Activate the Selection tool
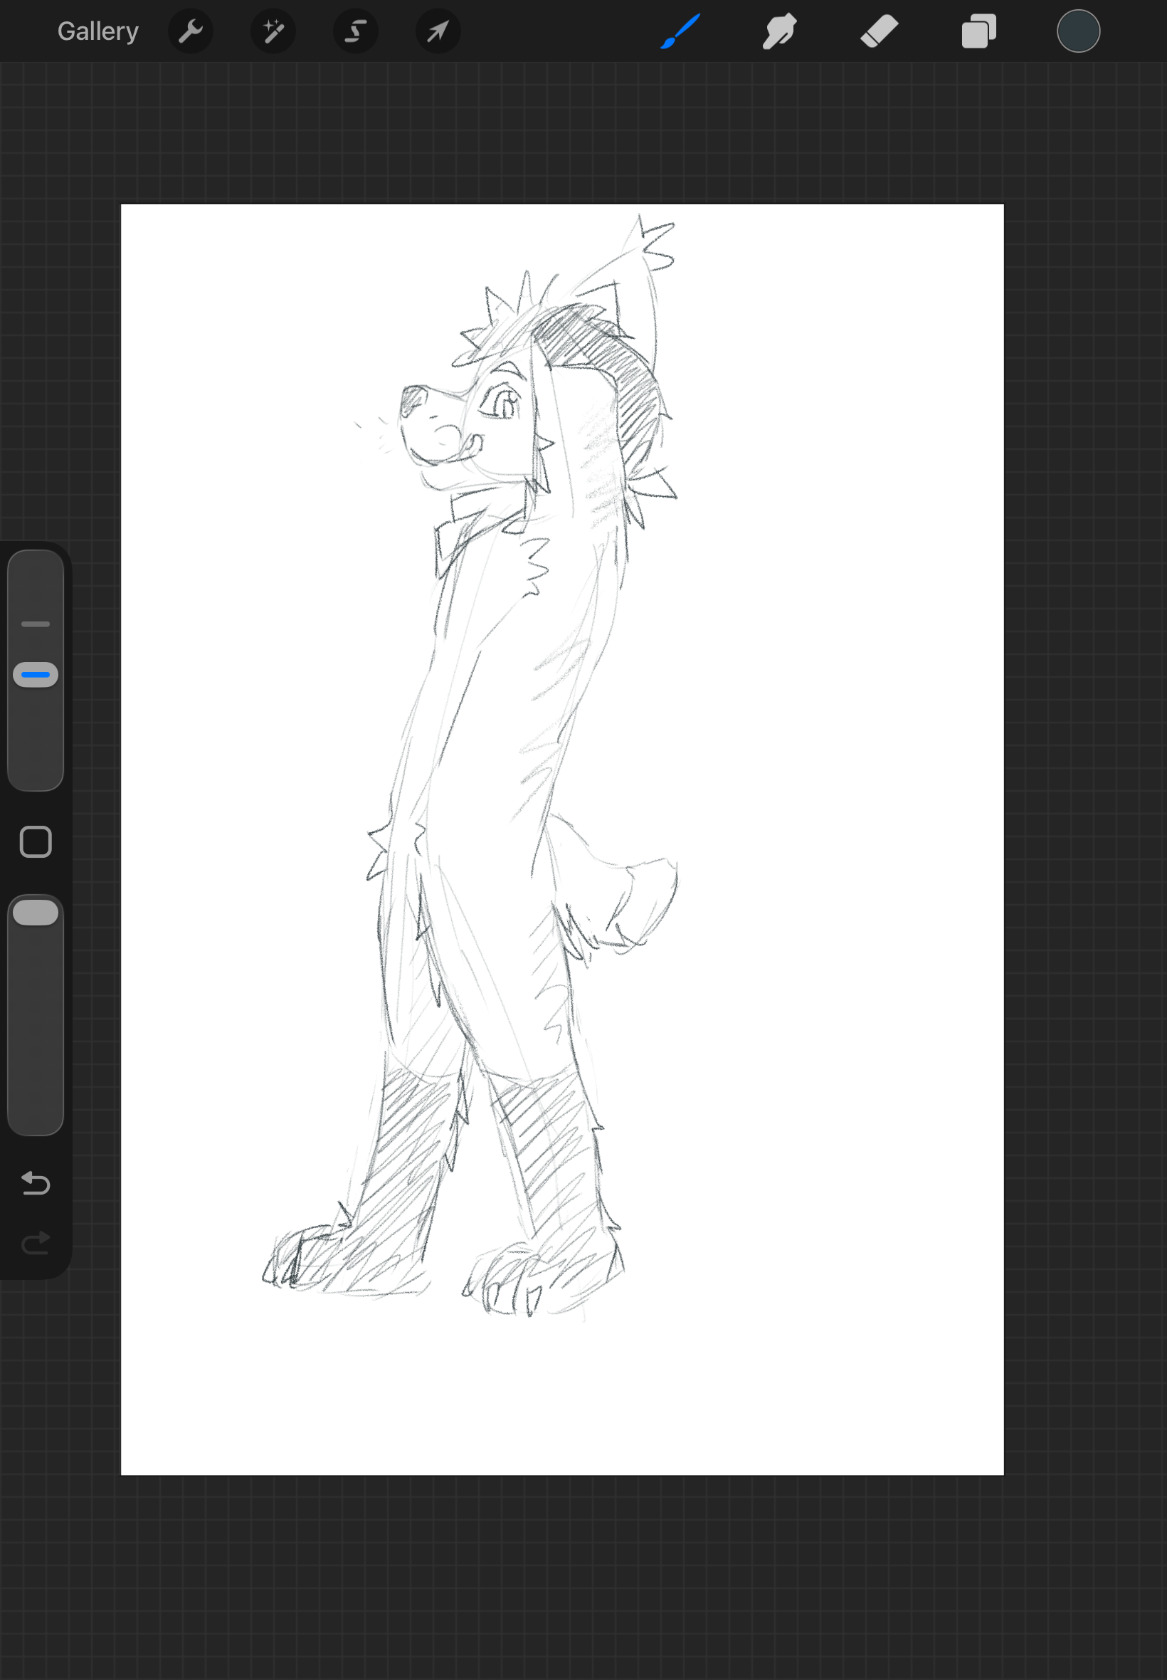Image resolution: width=1167 pixels, height=1680 pixels. click(x=356, y=31)
